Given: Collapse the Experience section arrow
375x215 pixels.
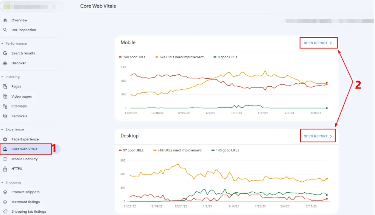Looking at the screenshot, I should (2, 129).
